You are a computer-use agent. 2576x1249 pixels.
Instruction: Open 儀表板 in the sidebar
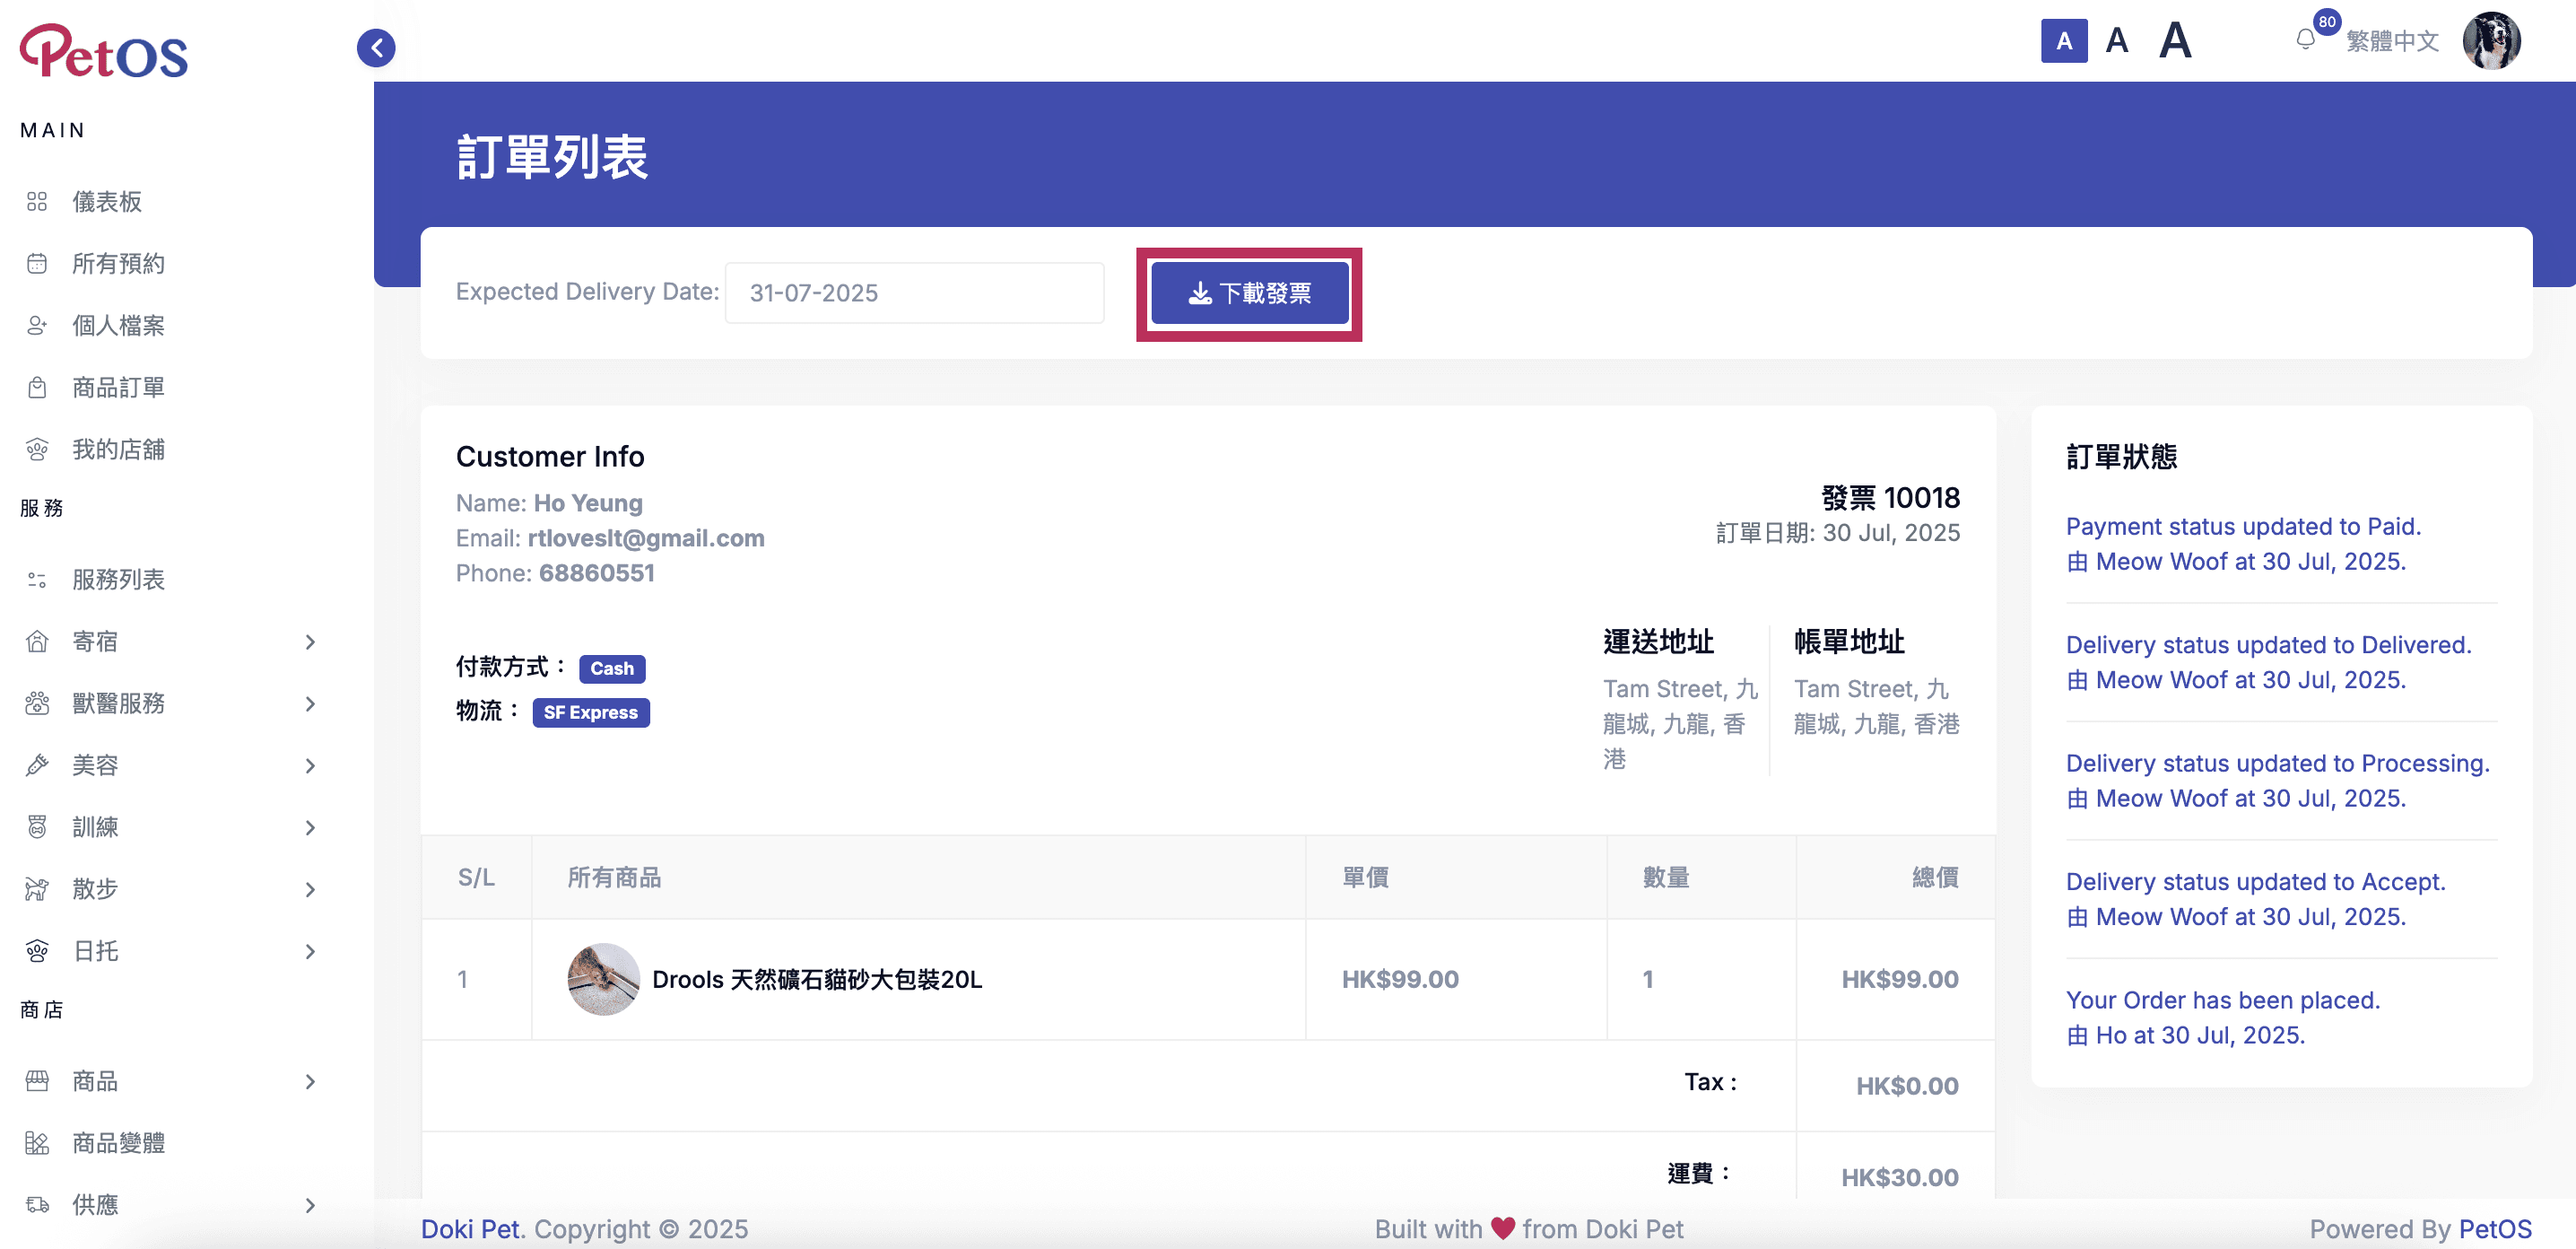(x=107, y=202)
